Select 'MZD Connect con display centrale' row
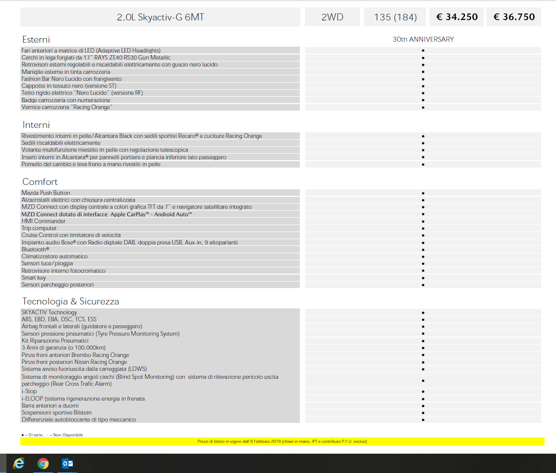The height and width of the screenshot is (473, 556). click(160, 207)
